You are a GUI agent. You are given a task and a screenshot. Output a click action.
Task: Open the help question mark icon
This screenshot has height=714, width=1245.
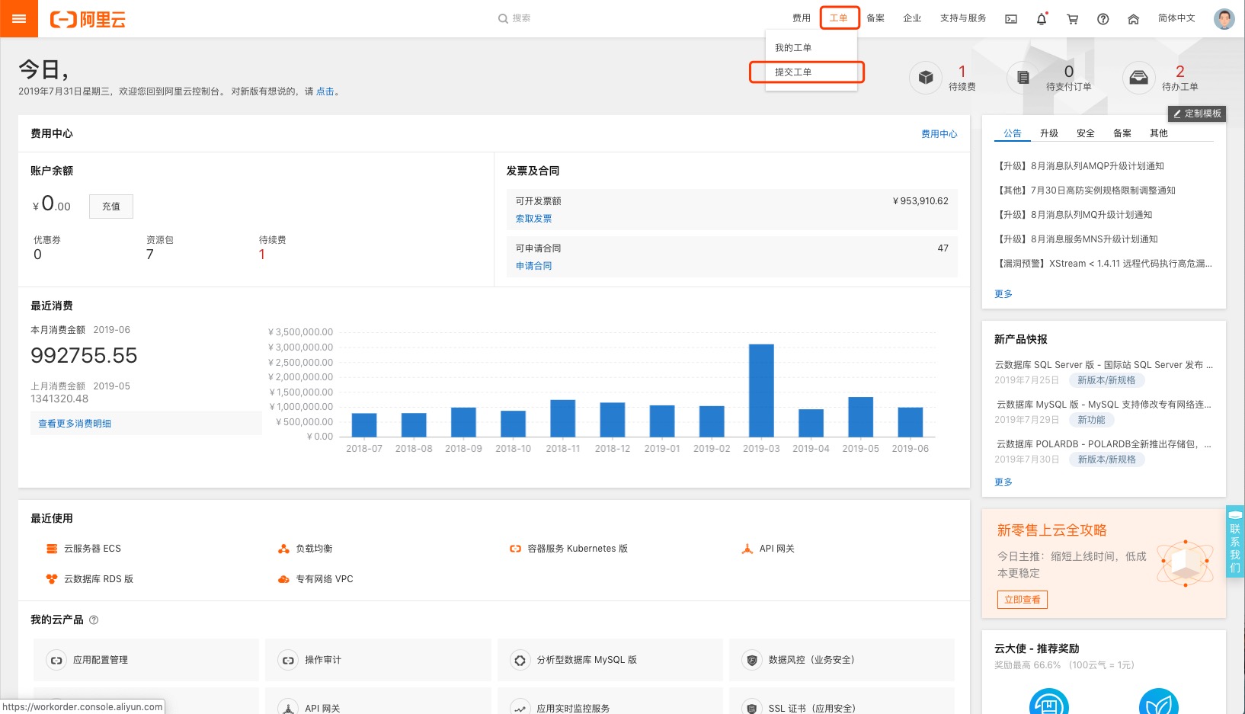point(1103,19)
